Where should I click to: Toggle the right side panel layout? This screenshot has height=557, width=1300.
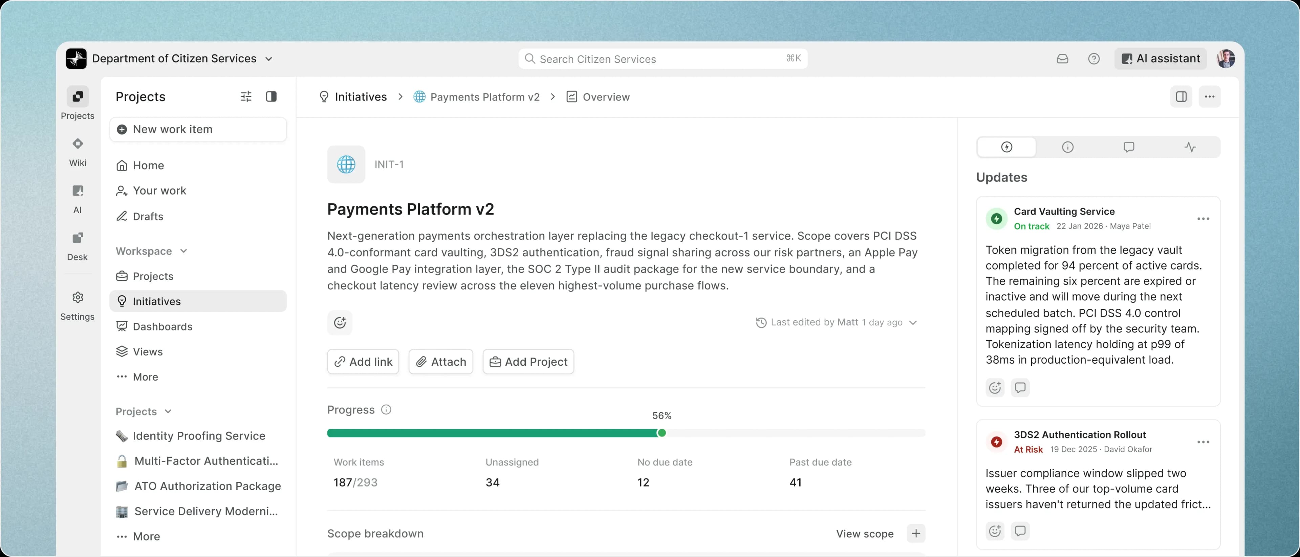point(1181,97)
